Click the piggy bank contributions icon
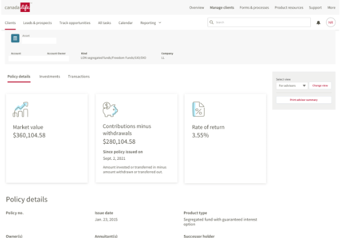Viewport: 341px width, 238px height. tap(110, 109)
